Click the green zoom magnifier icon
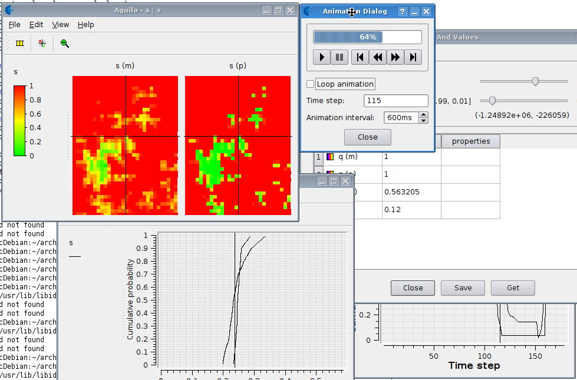The width and height of the screenshot is (577, 380). [x=65, y=44]
